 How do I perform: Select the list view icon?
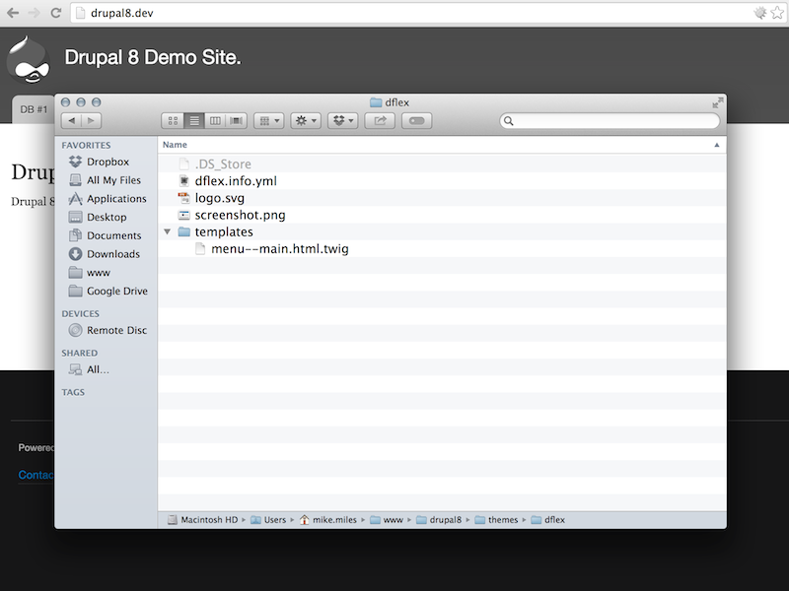pyautogui.click(x=193, y=120)
